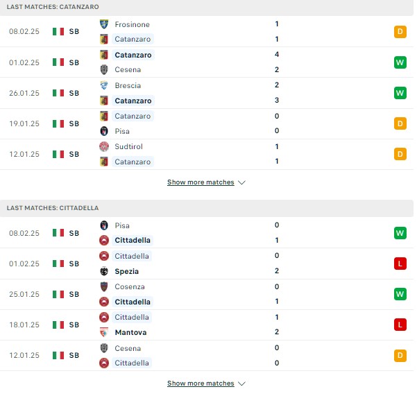This screenshot has height=396, width=417.
Task: Click the chevron beside Catanzaro's Show more matches
Action: click(x=241, y=182)
